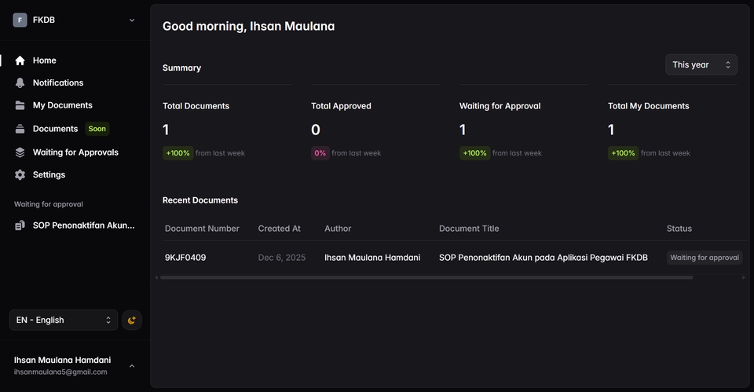Click the Status column header
Screen dimensions: 754x392
(x=679, y=229)
